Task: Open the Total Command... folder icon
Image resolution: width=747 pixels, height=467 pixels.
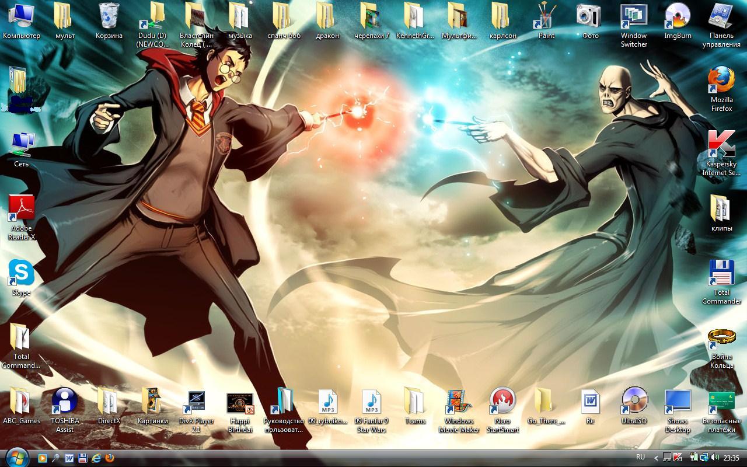Action: [x=21, y=346]
